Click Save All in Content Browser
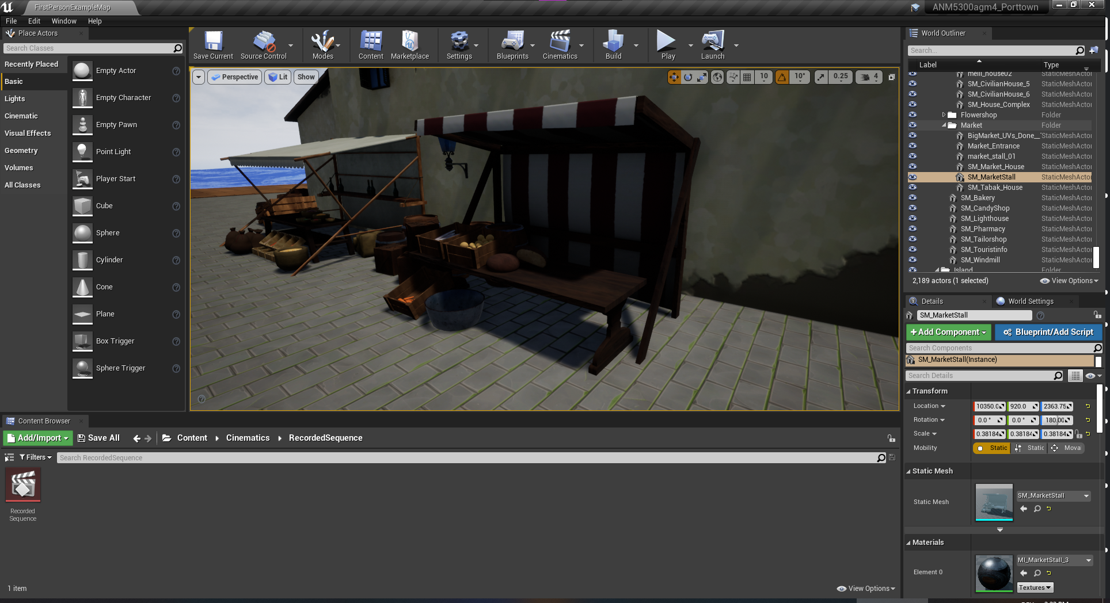Viewport: 1110px width, 603px height. coord(98,438)
